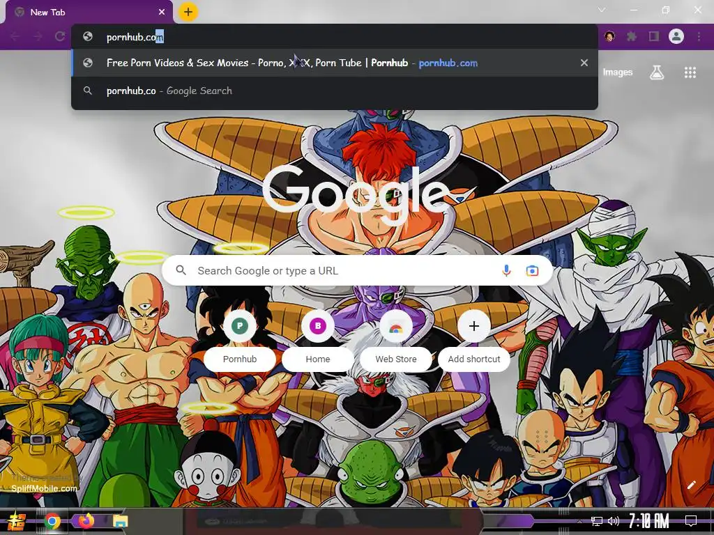Open the tab search chevron
714x535 pixels.
point(602,10)
